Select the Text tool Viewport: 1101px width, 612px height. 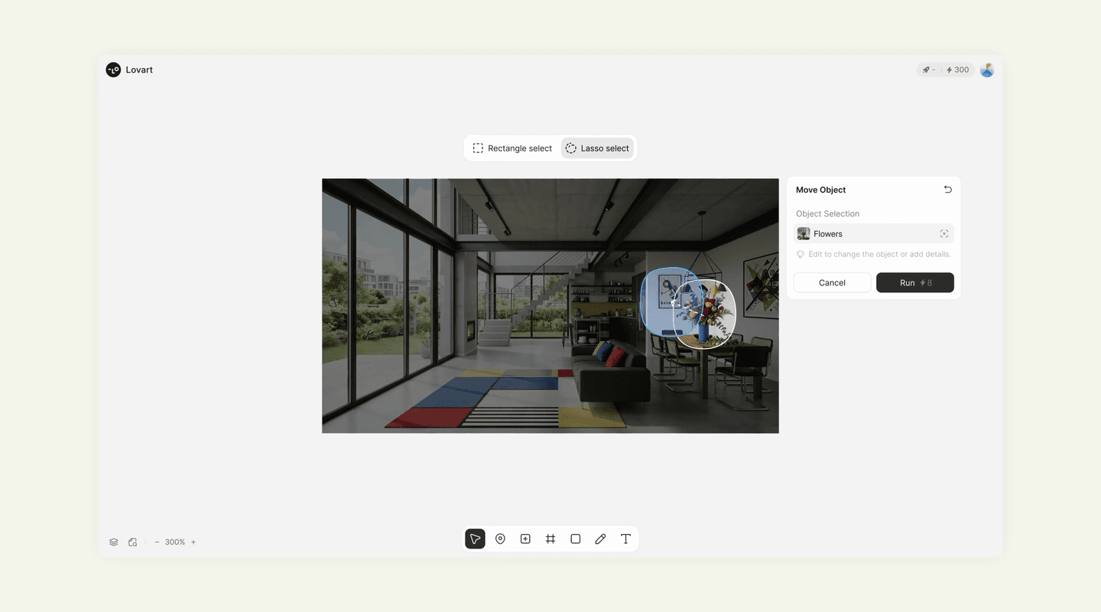point(625,539)
